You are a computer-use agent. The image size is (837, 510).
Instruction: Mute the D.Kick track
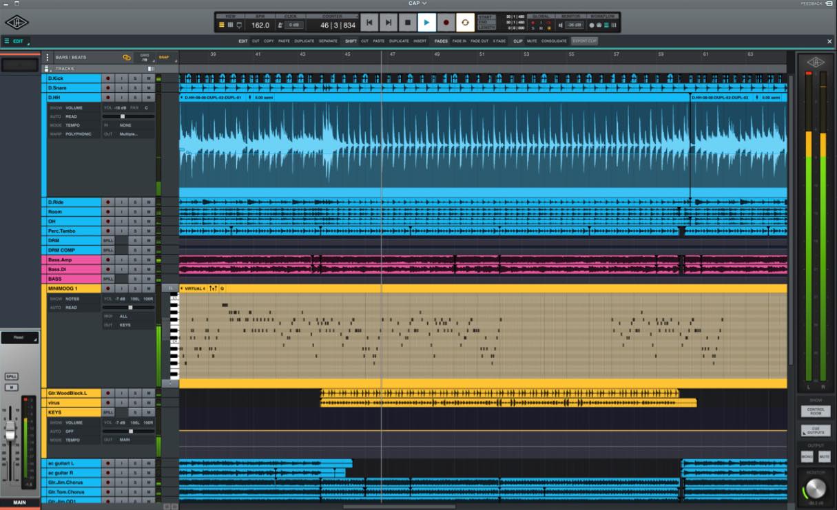coord(148,78)
